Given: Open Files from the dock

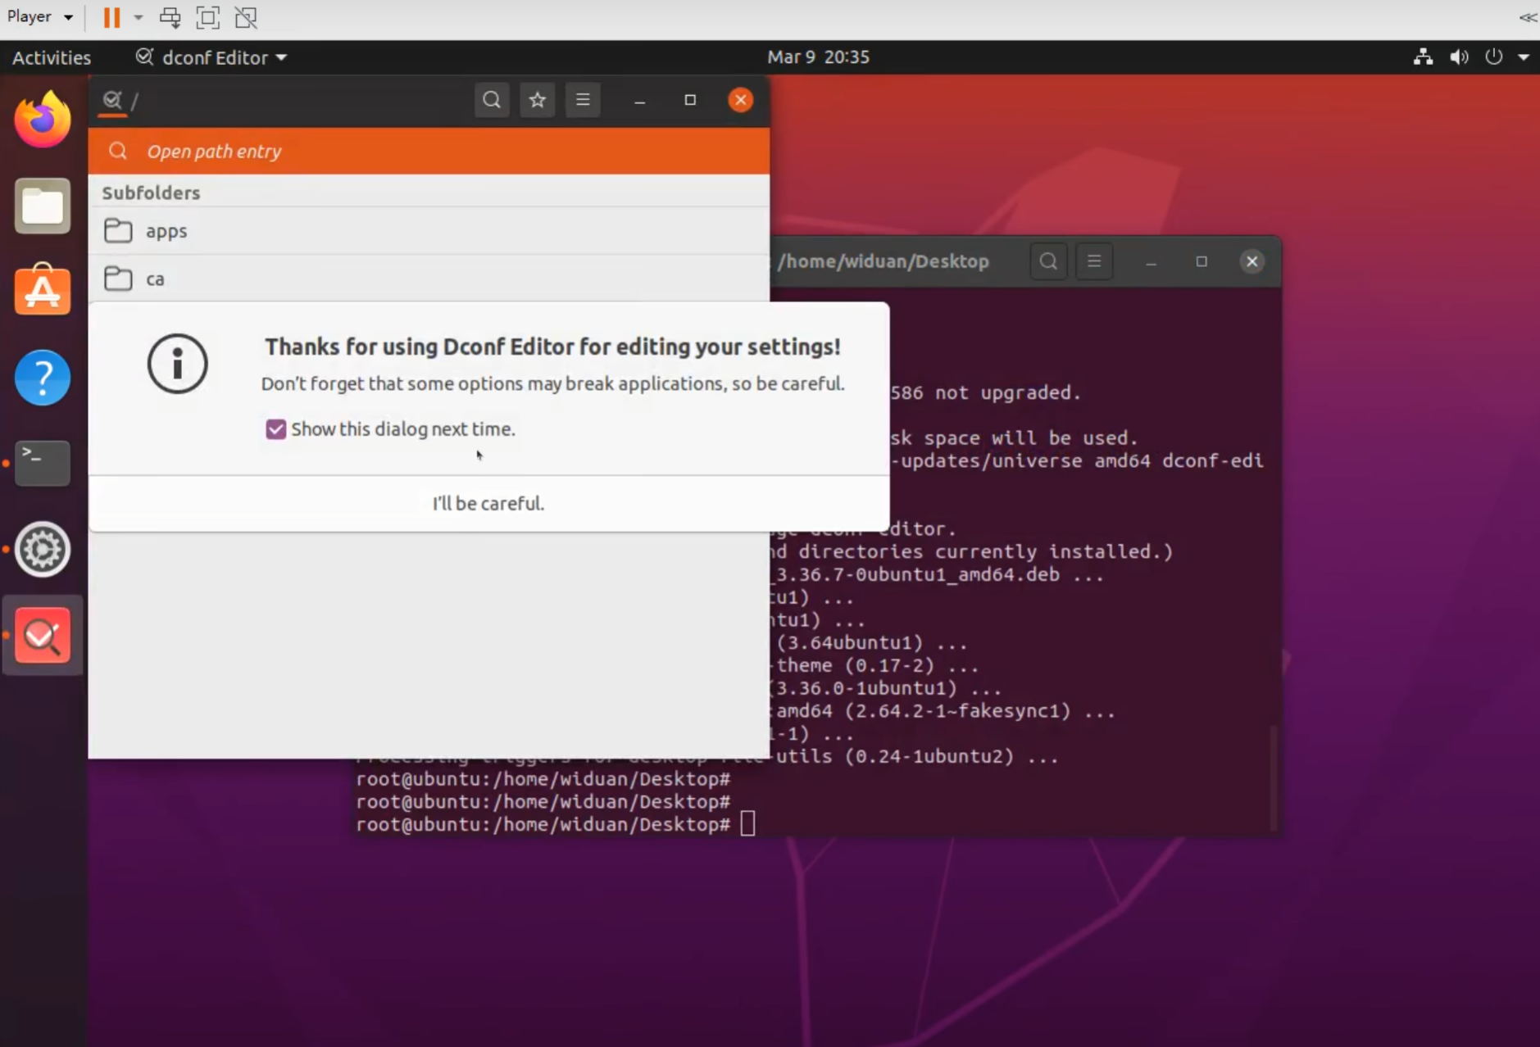Looking at the screenshot, I should click(x=43, y=206).
